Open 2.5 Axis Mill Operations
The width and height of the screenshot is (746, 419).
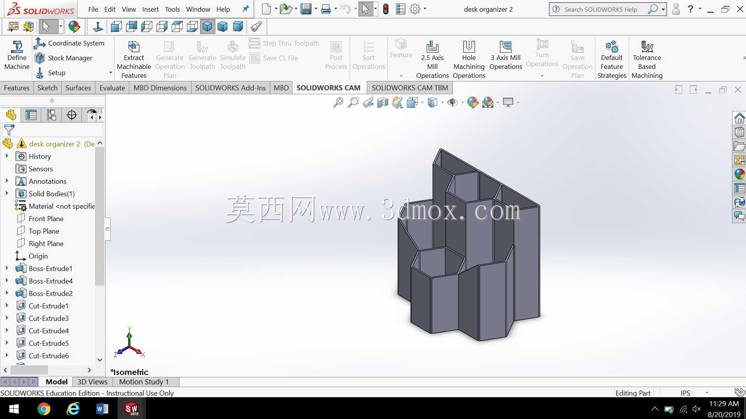click(432, 60)
